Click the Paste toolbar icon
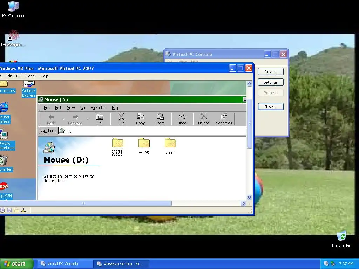 pos(160,119)
